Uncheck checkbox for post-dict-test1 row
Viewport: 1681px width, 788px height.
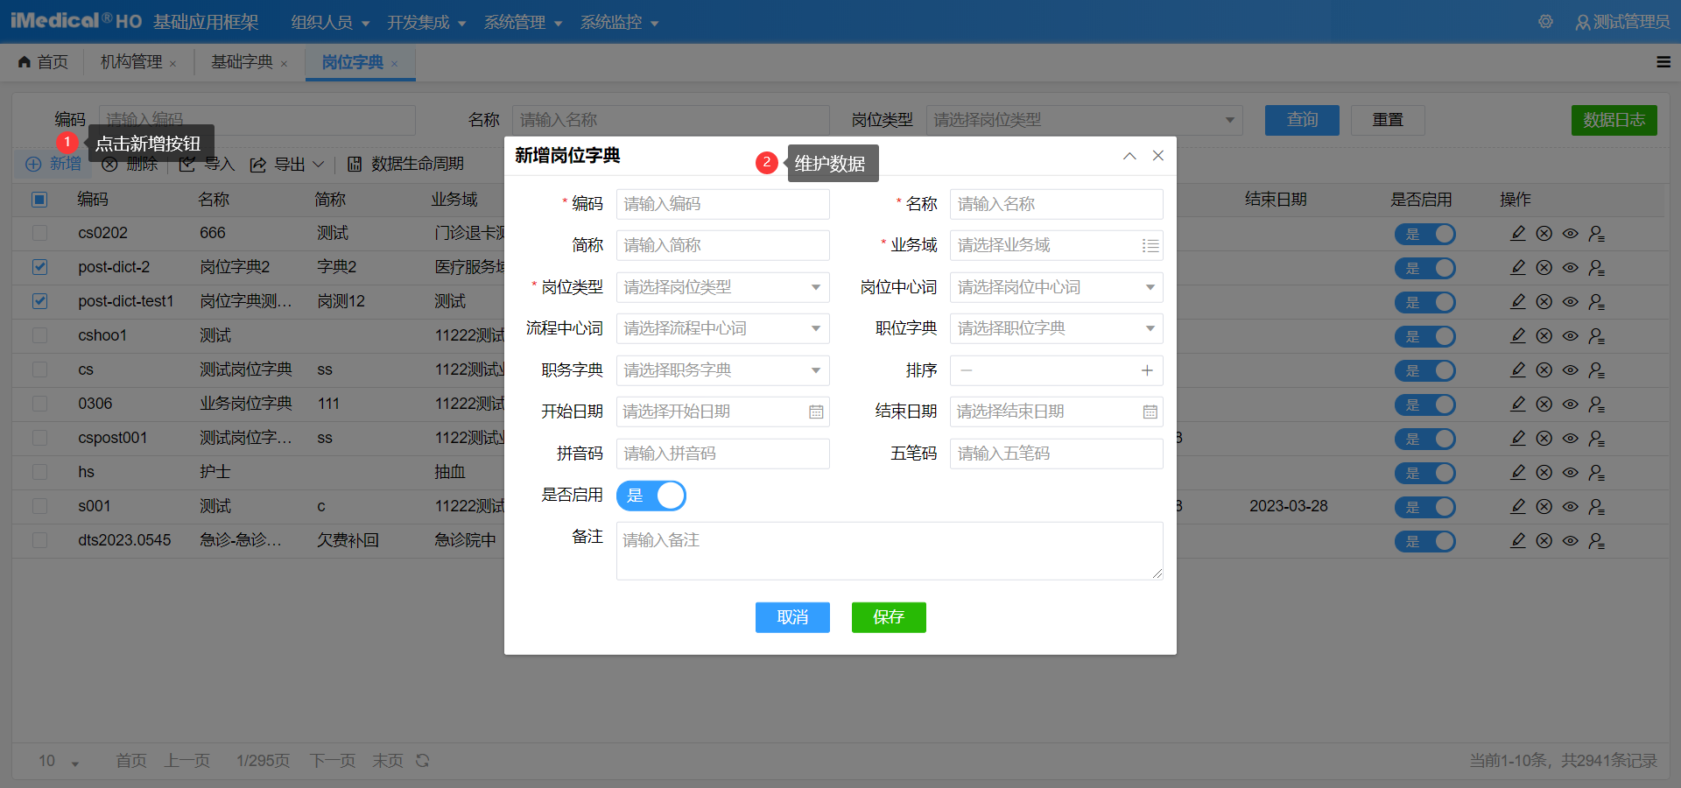pyautogui.click(x=39, y=301)
